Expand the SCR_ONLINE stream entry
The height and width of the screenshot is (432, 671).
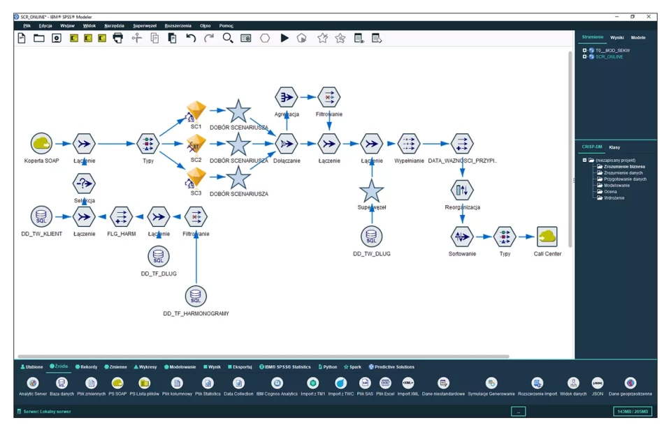coord(584,57)
